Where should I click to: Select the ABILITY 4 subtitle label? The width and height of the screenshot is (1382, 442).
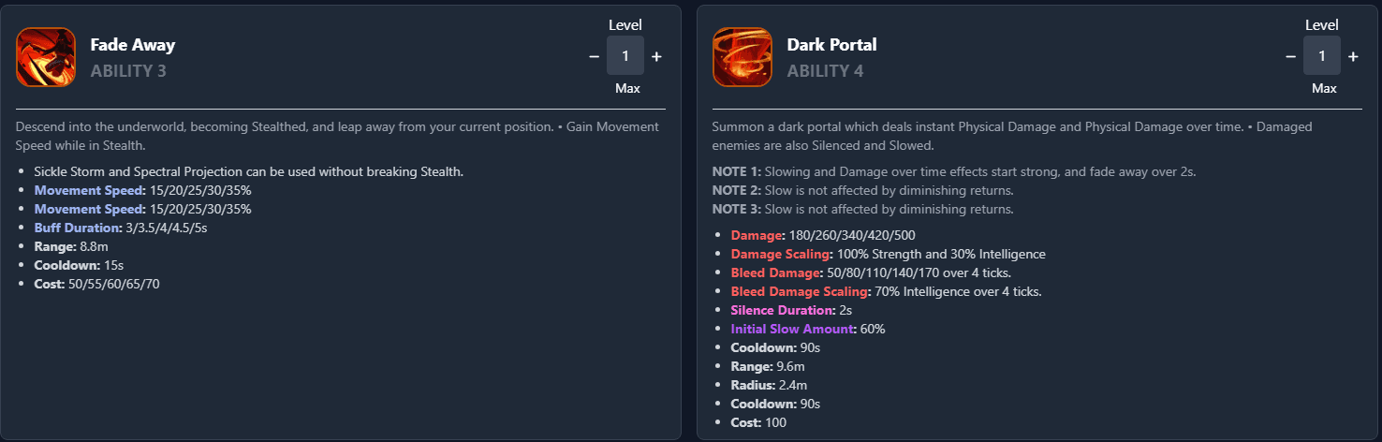pyautogui.click(x=825, y=70)
